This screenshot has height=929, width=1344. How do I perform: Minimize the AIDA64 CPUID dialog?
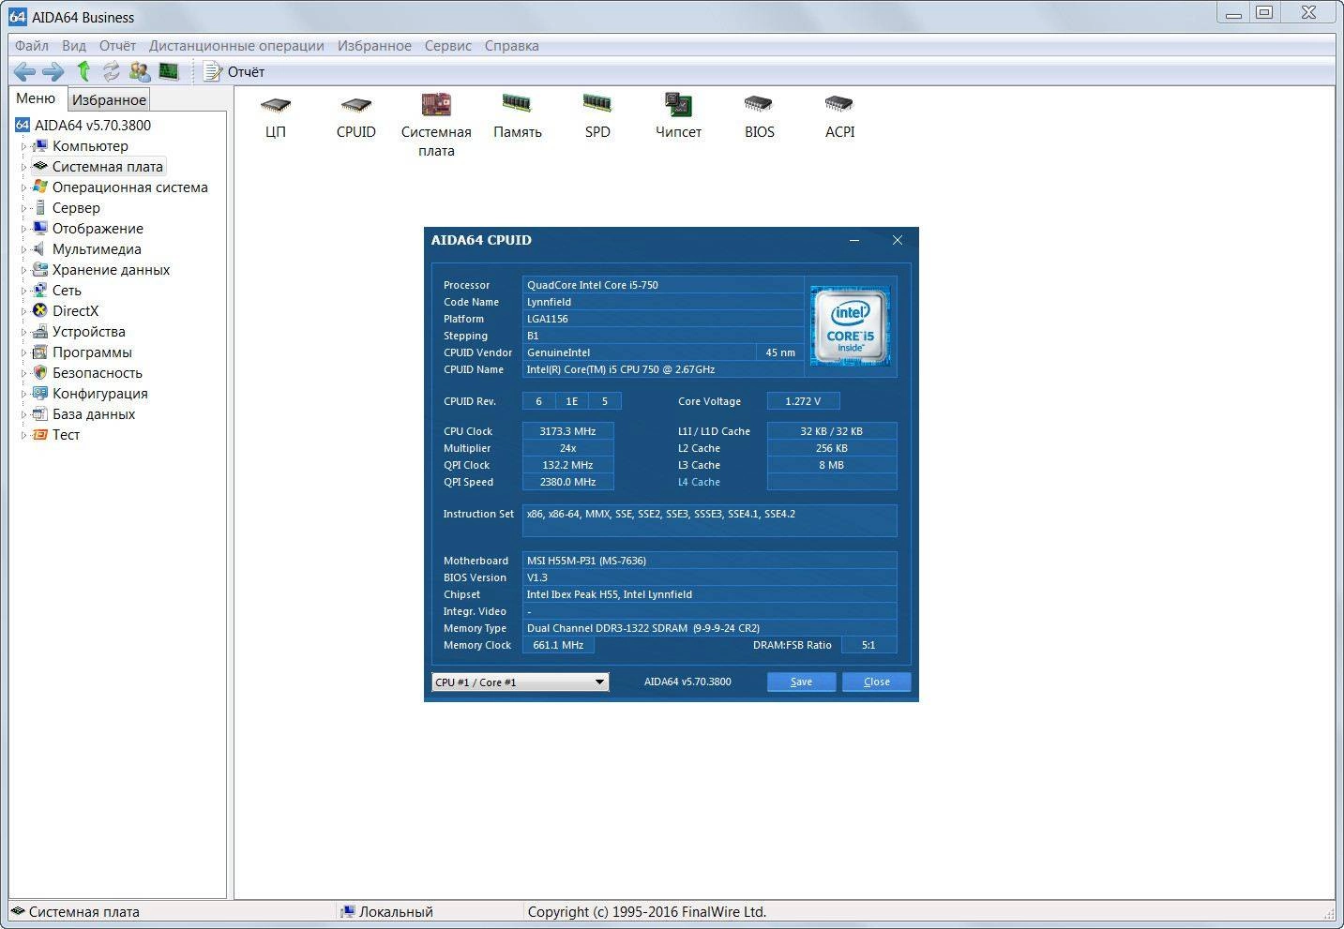(x=854, y=240)
